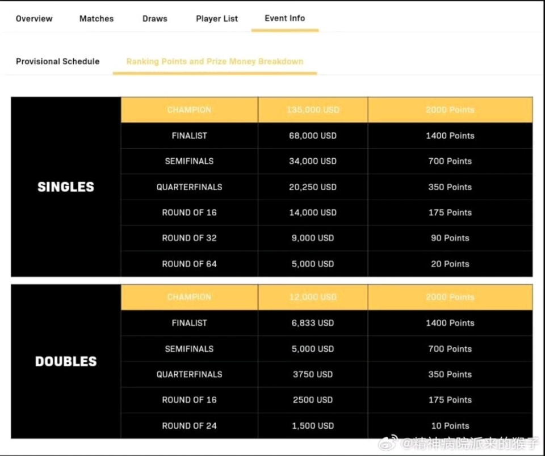Select the Singles ROUND OF 32 label
Viewport: 545px width, 456px height.
pos(189,238)
